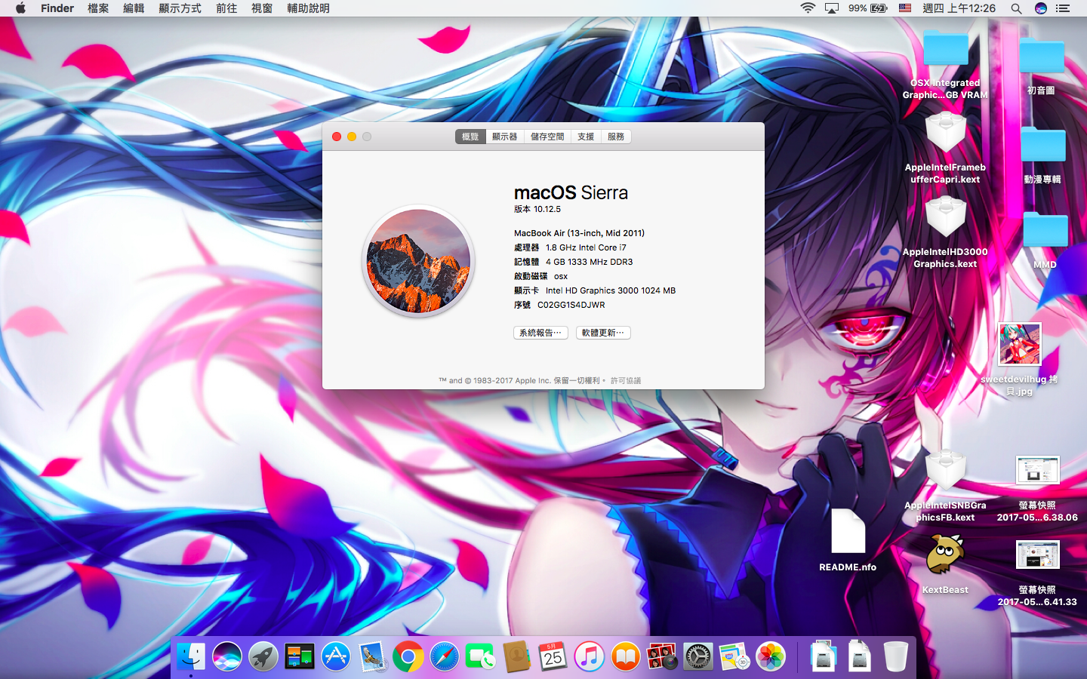
Task: Select the 動漫專輯 folder on desktop
Action: [1042, 145]
